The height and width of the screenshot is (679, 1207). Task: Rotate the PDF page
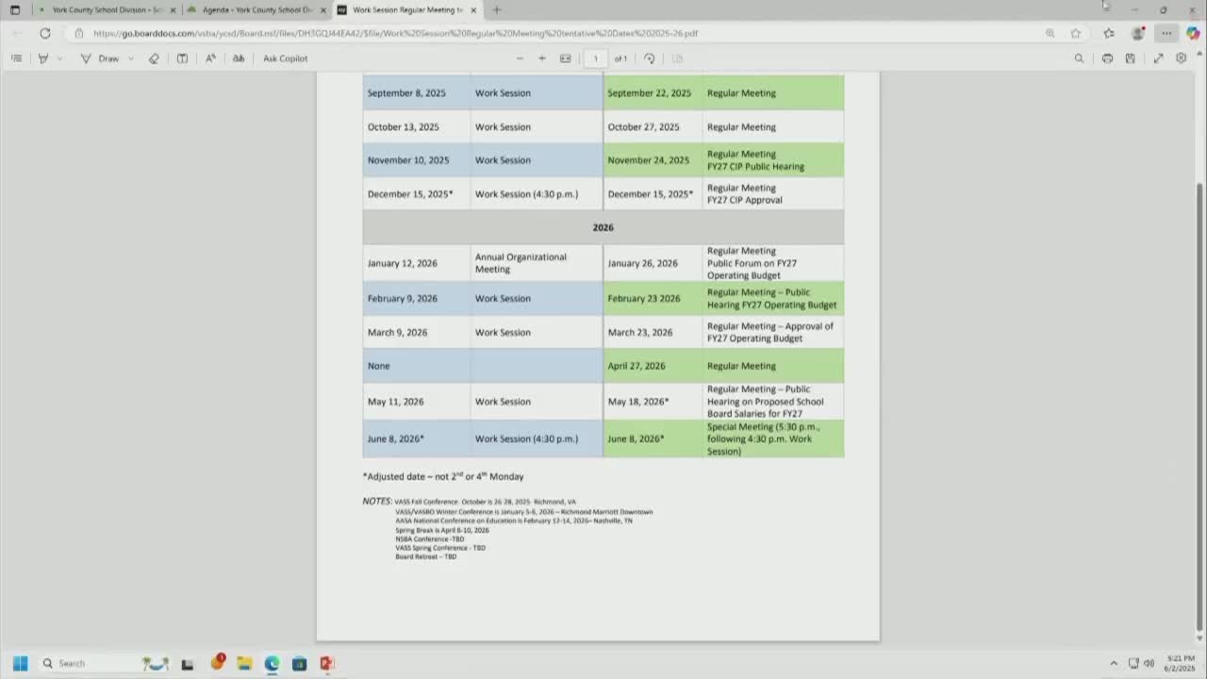(650, 58)
